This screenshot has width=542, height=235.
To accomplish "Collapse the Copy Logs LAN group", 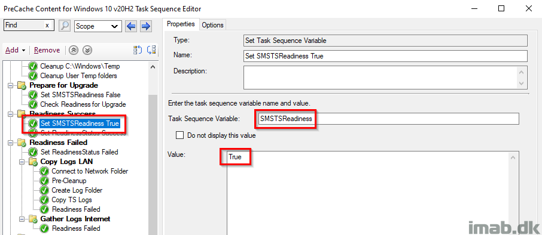I will (22, 162).
